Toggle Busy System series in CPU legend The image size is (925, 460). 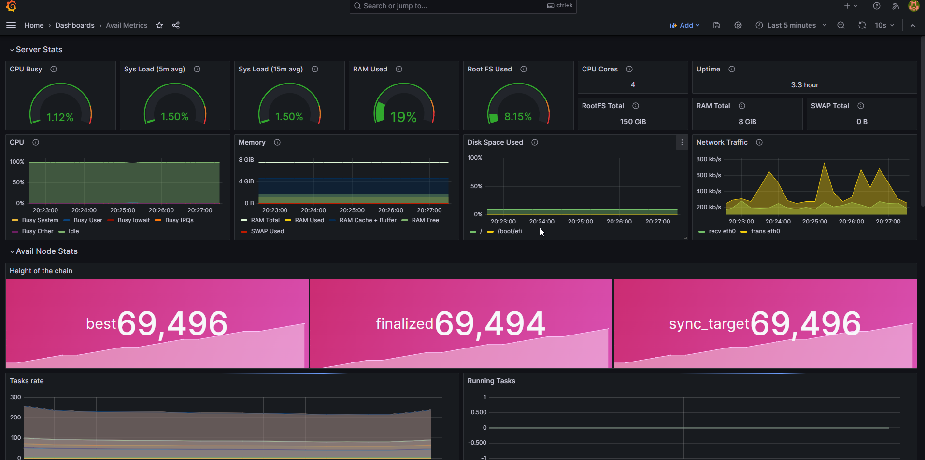[40, 220]
